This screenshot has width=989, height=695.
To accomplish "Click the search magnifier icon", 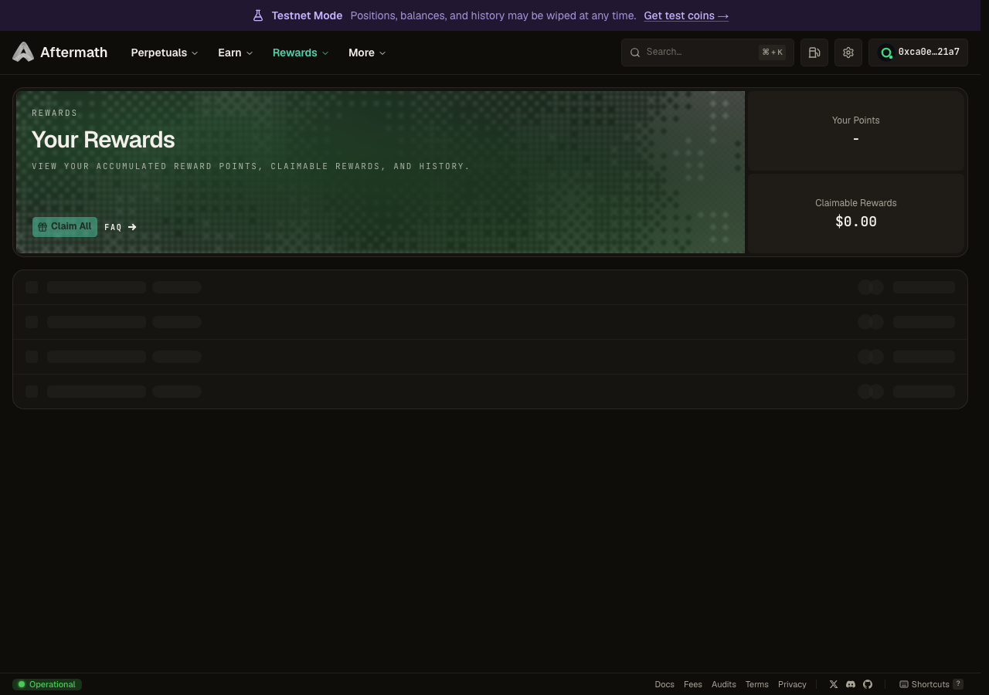I will click(635, 53).
